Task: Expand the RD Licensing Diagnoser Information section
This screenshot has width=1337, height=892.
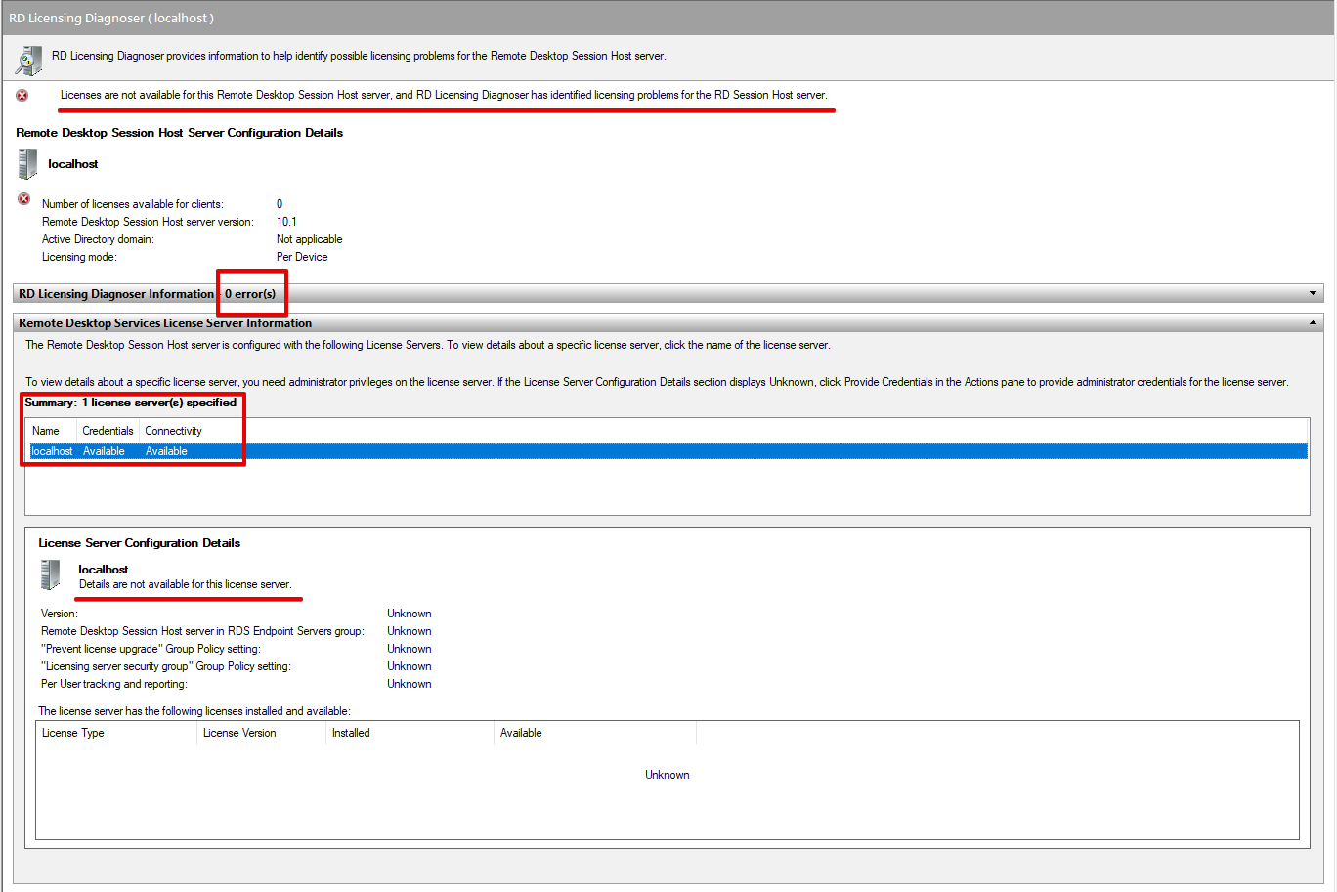Action: coord(1313,294)
